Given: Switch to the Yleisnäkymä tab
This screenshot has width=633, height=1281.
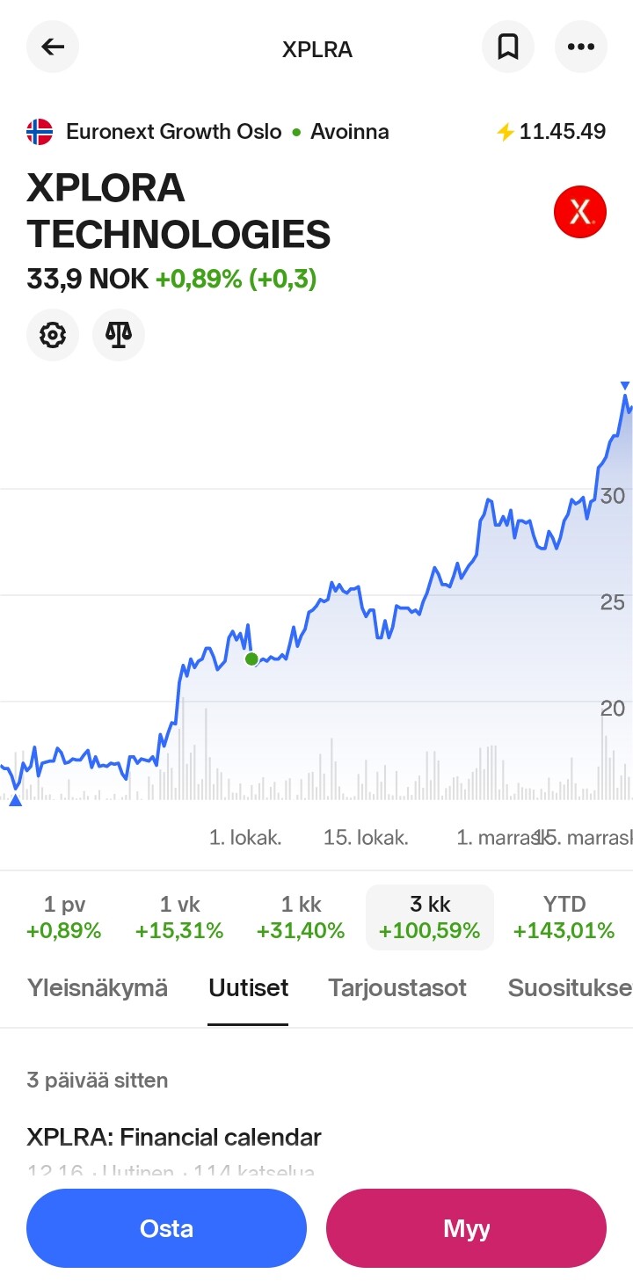Looking at the screenshot, I should point(98,987).
